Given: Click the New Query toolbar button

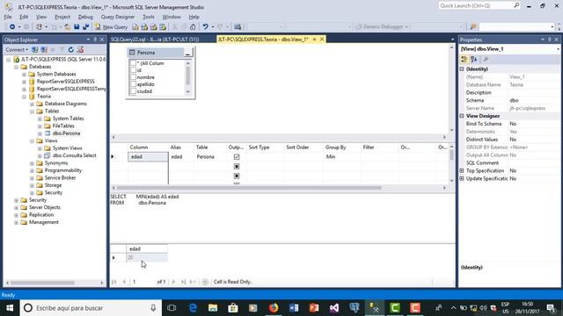Looking at the screenshot, I should 111,27.
